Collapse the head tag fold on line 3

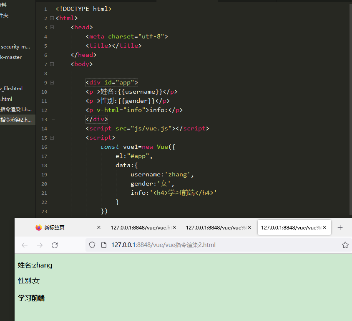click(x=52, y=27)
